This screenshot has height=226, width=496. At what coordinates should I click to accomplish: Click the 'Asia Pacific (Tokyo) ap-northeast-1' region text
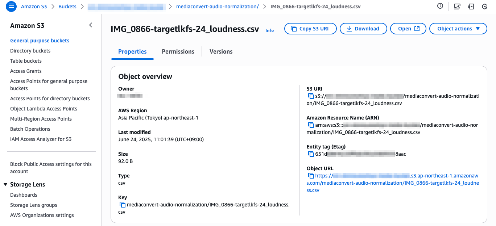click(x=158, y=118)
